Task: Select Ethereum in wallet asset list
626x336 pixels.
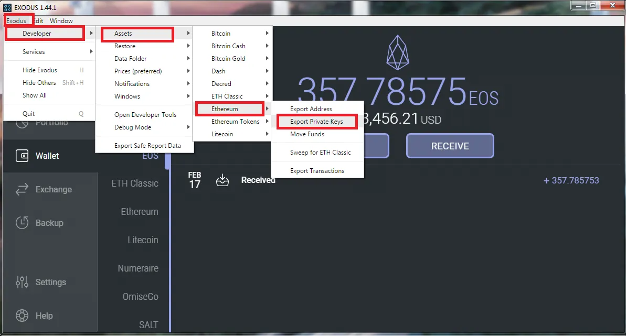Action: click(140, 212)
